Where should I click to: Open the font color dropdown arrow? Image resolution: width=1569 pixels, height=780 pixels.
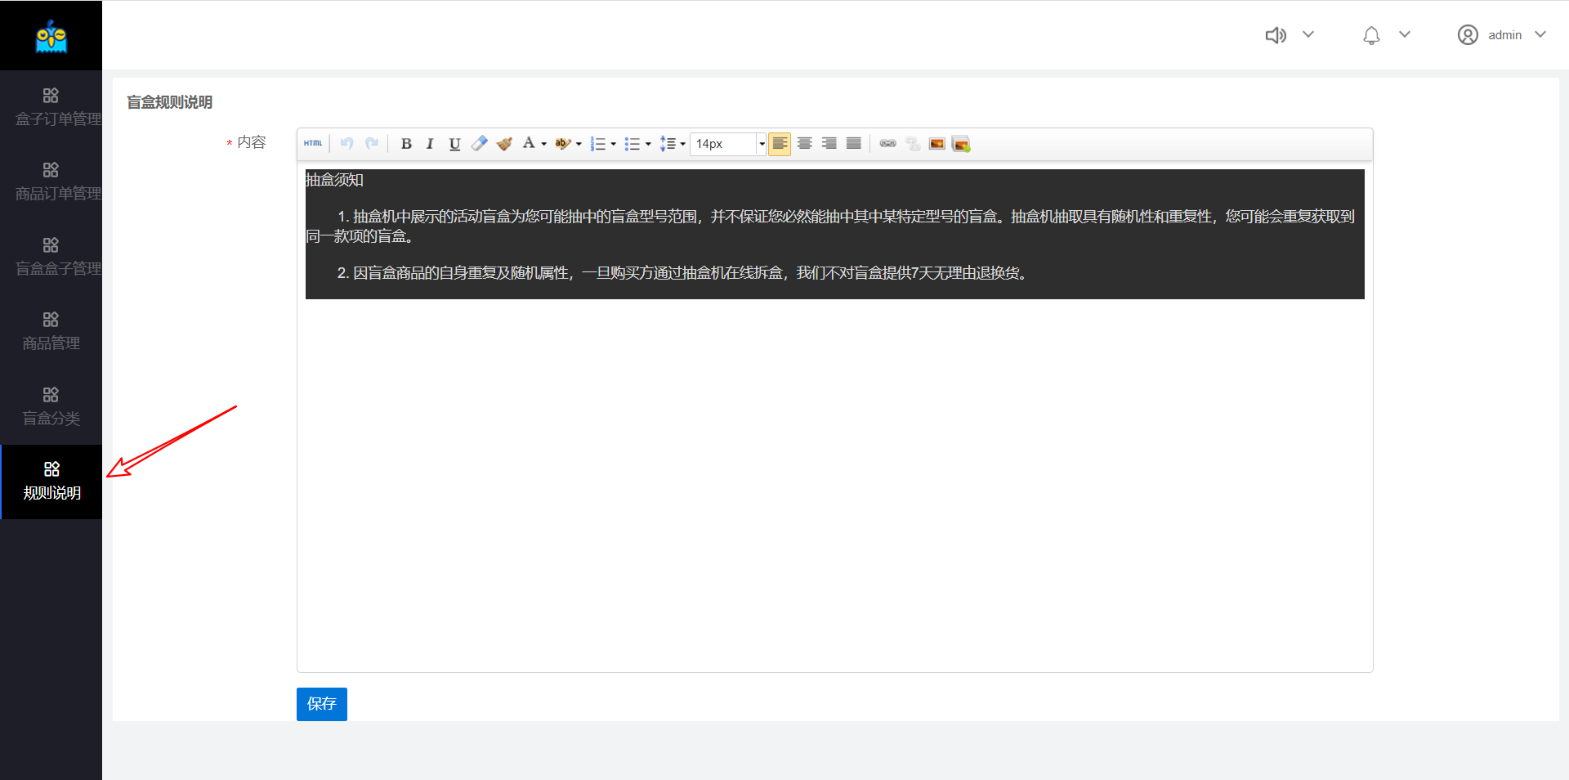(544, 145)
